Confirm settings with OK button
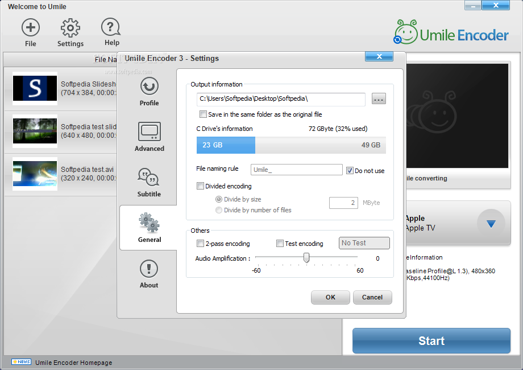Viewport: 523px width, 370px height. click(x=330, y=297)
